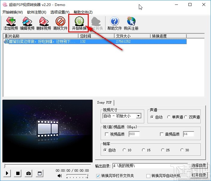Click 清除文件 to clear the file list
The height and width of the screenshot is (181, 211).
coord(60,23)
